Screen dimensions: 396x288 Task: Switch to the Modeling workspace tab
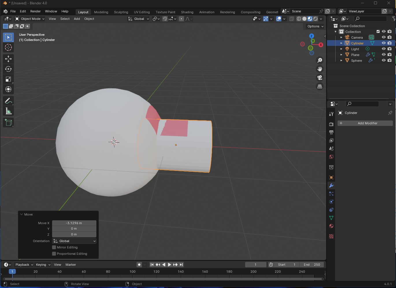[x=101, y=12]
